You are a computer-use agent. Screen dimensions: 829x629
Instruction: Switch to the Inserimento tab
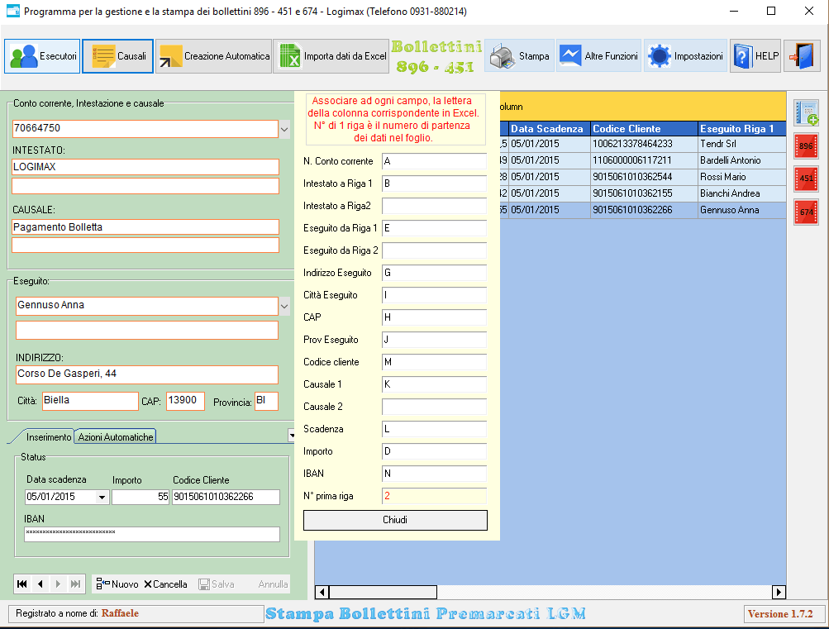click(49, 437)
